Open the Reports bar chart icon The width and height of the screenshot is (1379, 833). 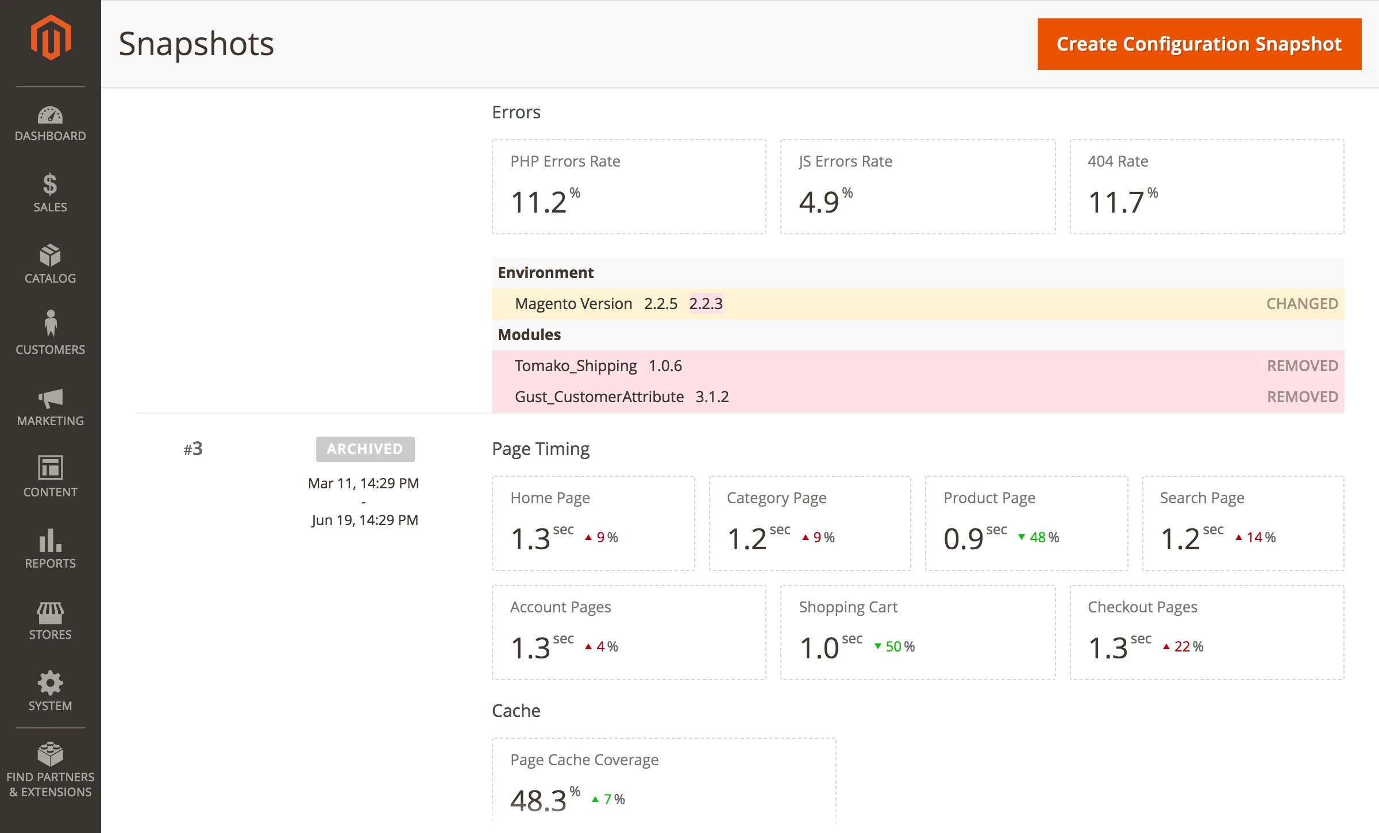51,540
